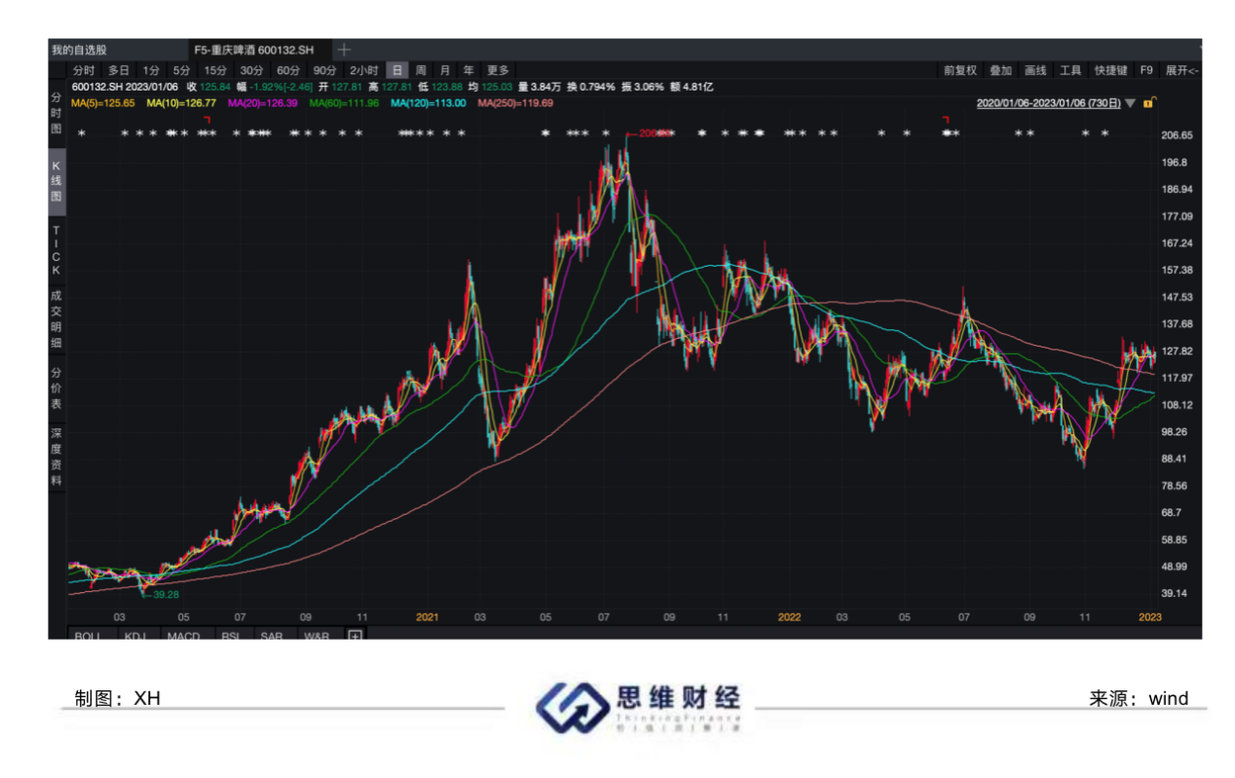Click the MA(20) magenta moving average label
1235x778 pixels.
coord(262,102)
